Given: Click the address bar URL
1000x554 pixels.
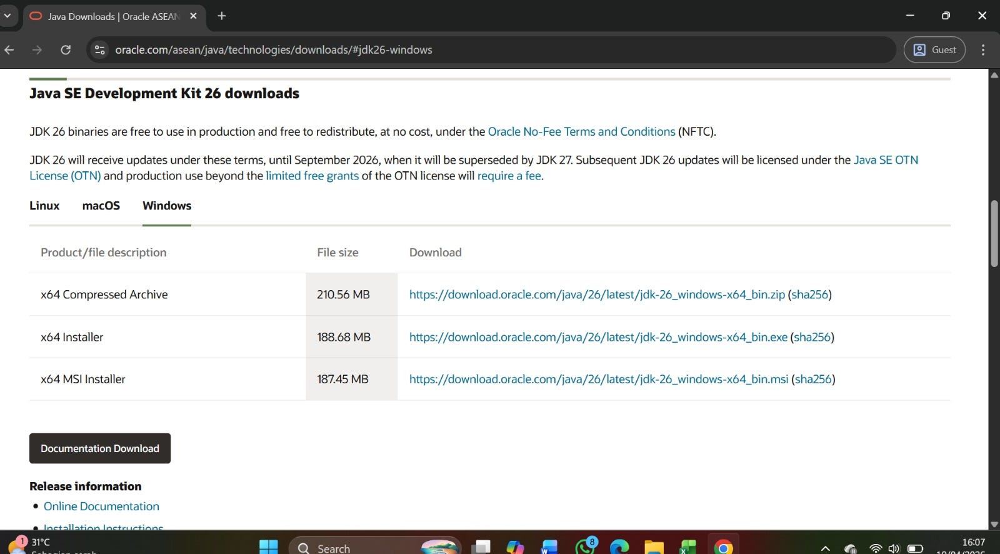Looking at the screenshot, I should click(x=274, y=50).
